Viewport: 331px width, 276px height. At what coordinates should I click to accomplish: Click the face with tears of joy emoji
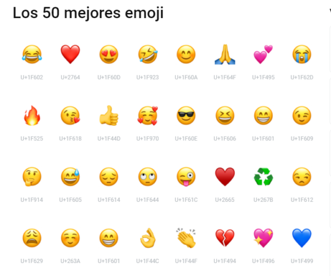32,54
